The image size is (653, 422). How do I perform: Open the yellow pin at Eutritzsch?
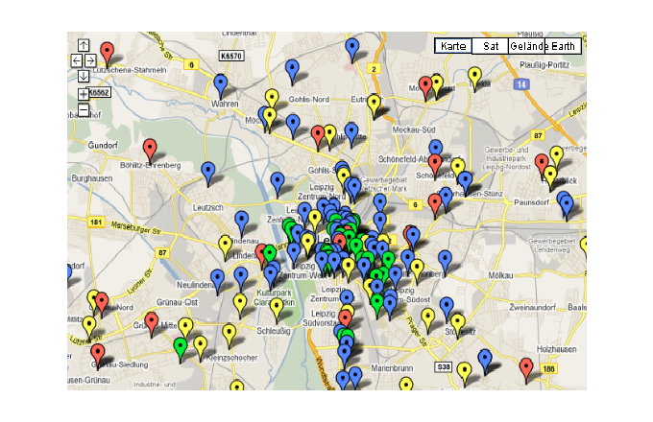374,104
